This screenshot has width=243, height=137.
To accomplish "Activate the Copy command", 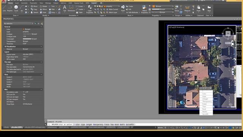I will (x=34, y=9).
